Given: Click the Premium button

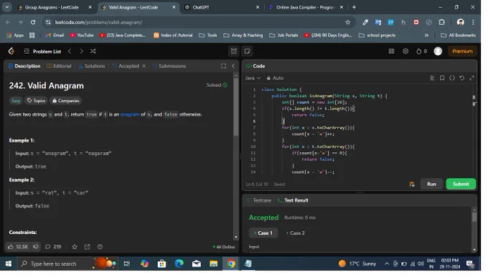Looking at the screenshot, I should point(462,52).
